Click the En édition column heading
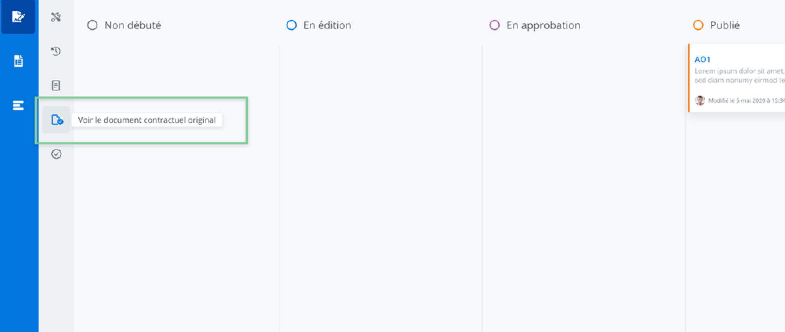The image size is (785, 332). (x=327, y=25)
